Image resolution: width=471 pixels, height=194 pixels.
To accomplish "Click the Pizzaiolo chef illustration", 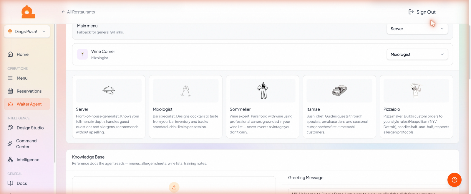I will (416, 91).
